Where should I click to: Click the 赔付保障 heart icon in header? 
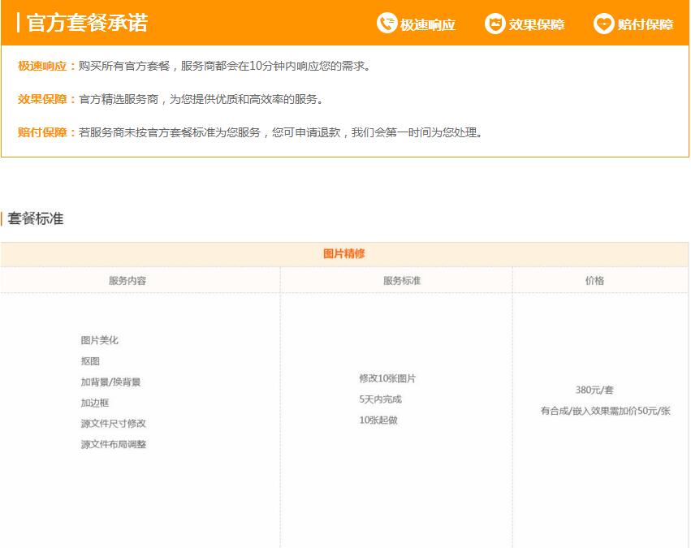[603, 24]
